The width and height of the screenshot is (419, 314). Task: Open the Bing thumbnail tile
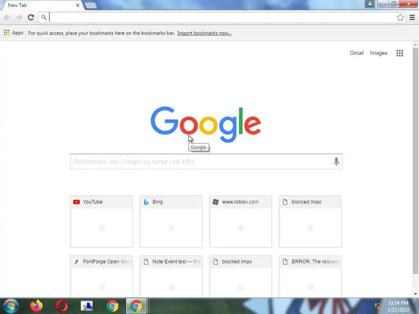tap(171, 222)
